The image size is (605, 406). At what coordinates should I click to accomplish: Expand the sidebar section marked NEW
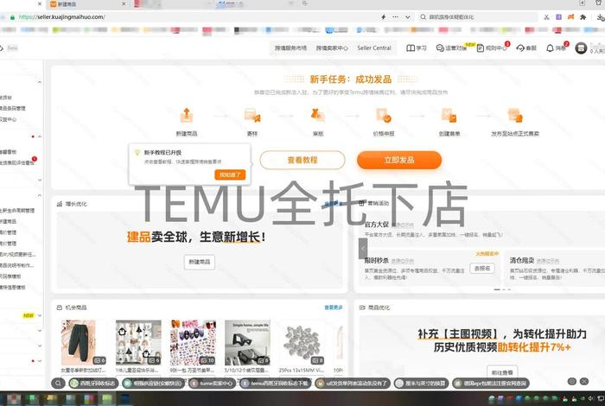click(x=40, y=315)
